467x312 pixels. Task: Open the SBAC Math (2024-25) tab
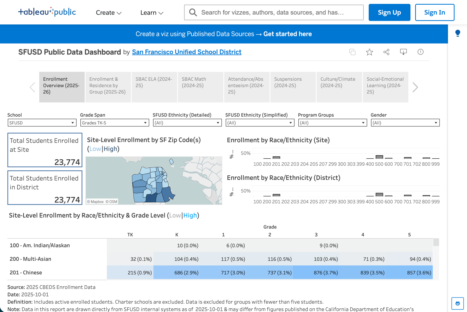(x=201, y=87)
